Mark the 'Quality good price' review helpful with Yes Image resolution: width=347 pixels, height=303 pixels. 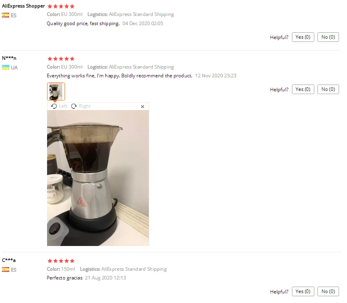[x=303, y=37]
